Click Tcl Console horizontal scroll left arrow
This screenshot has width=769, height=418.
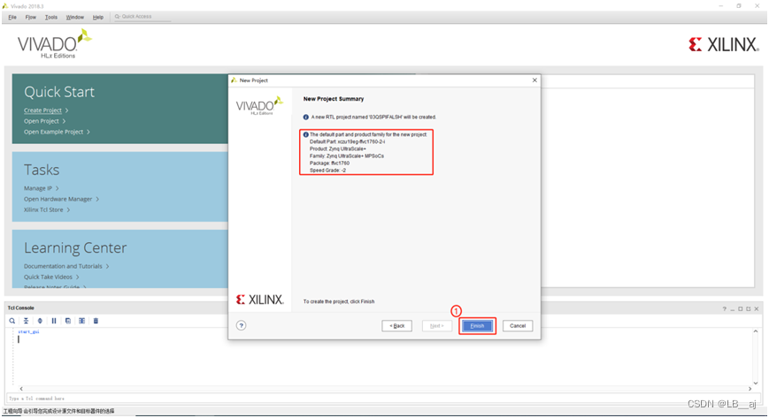point(21,389)
